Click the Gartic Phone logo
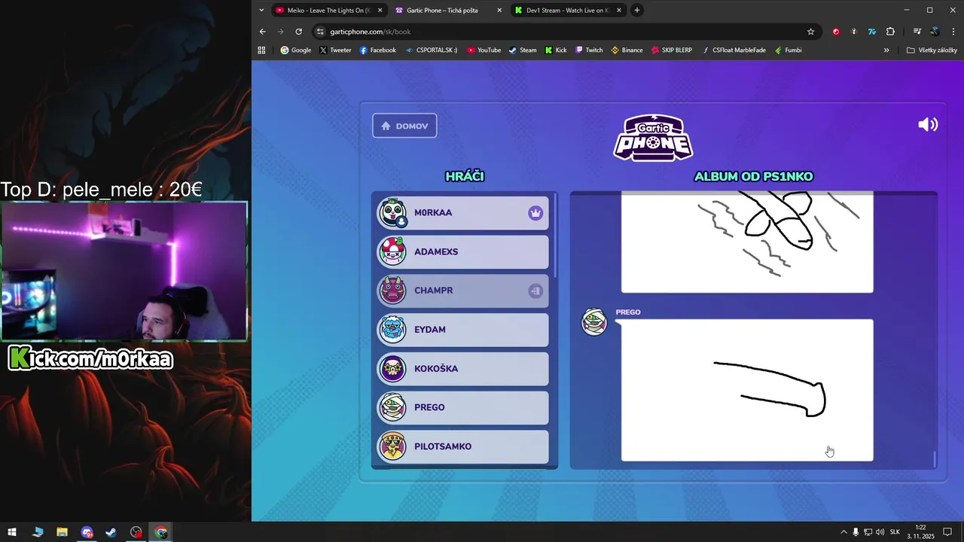964x542 pixels. tap(653, 137)
